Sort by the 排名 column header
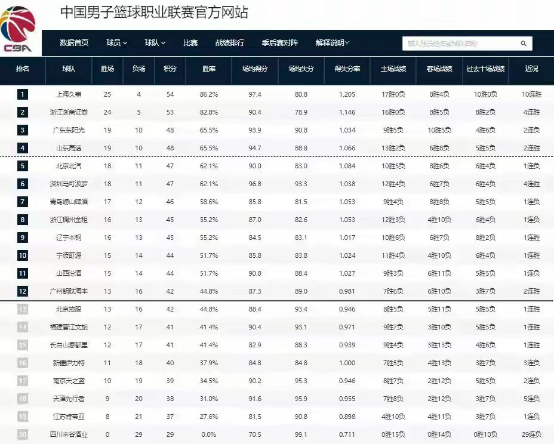Viewport: 554px width, 444px height. pos(22,69)
